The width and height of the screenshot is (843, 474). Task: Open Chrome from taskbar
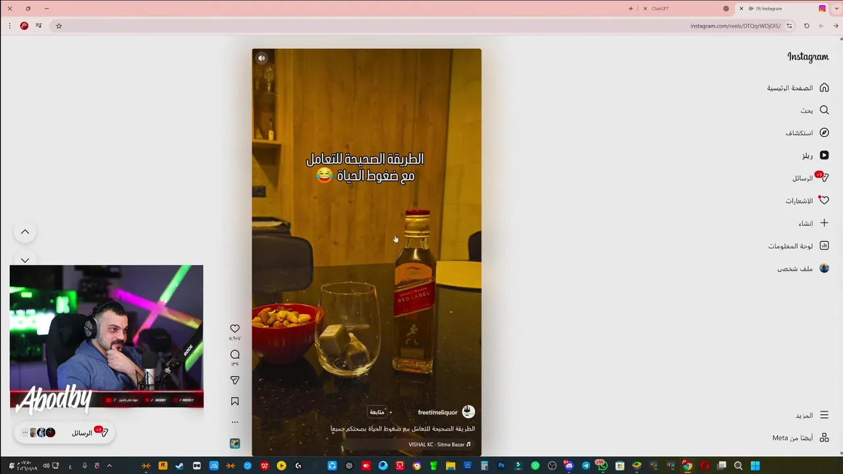click(687, 466)
